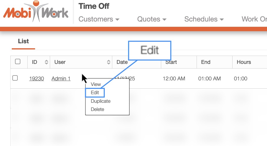Choose Duplicate from the context menu
Screen dimensions: 267x146
pyautogui.click(x=100, y=101)
